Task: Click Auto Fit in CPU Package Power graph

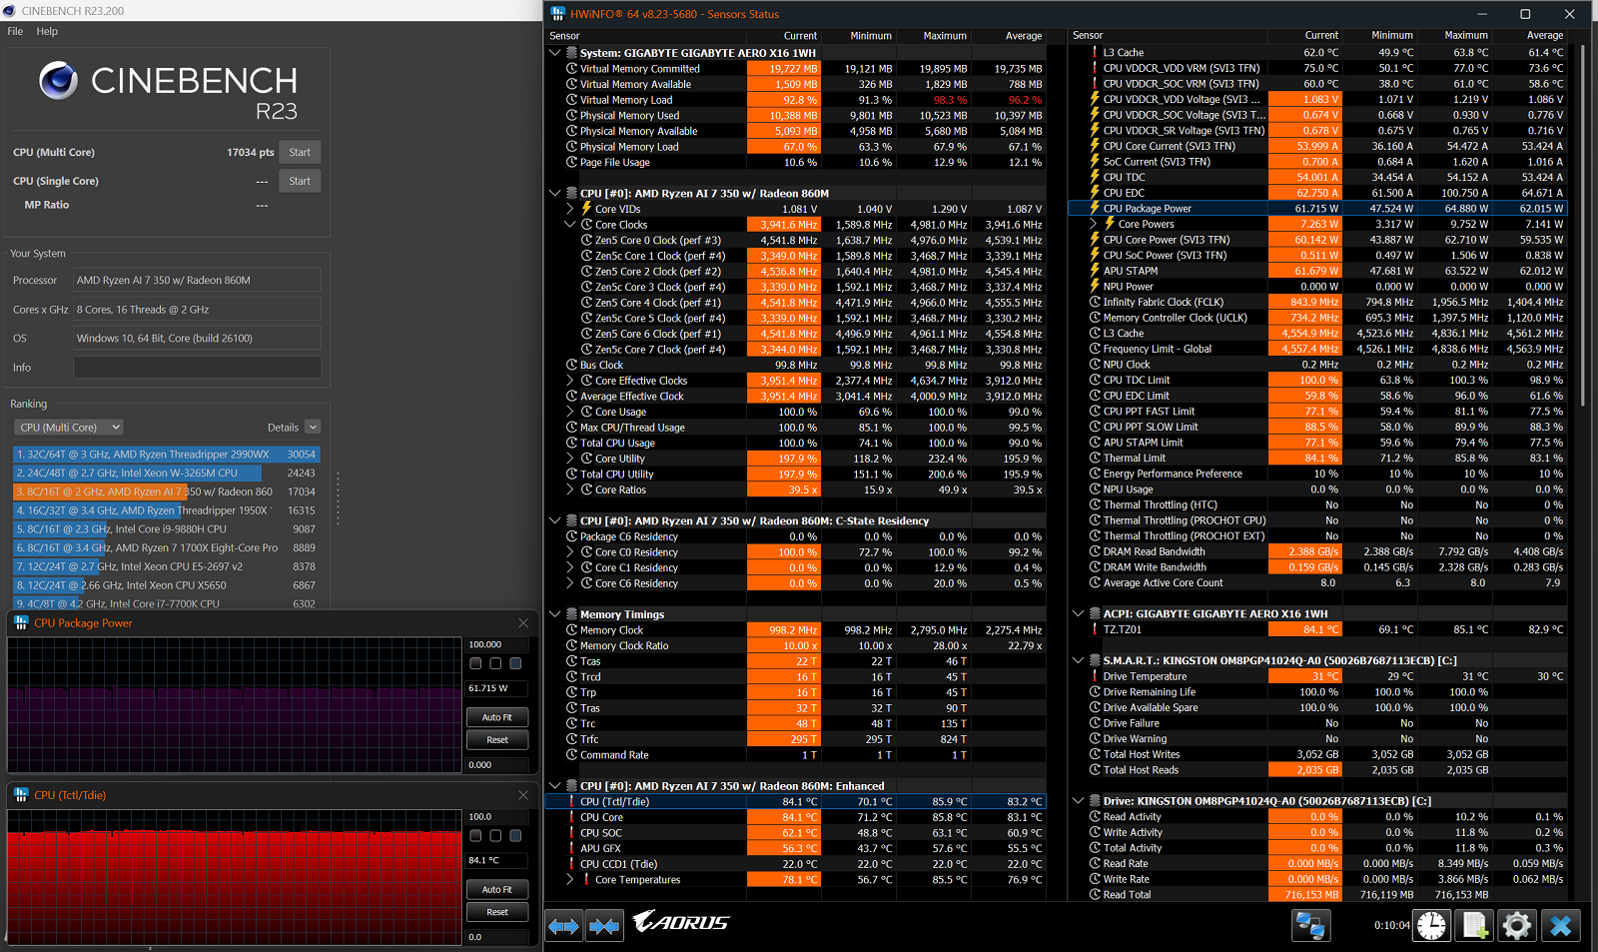Action: [497, 717]
